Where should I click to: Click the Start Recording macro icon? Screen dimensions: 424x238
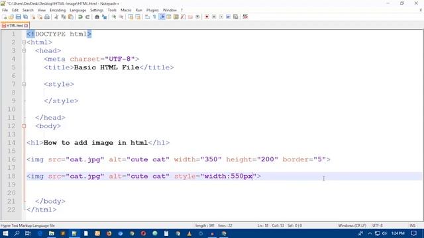(207, 17)
